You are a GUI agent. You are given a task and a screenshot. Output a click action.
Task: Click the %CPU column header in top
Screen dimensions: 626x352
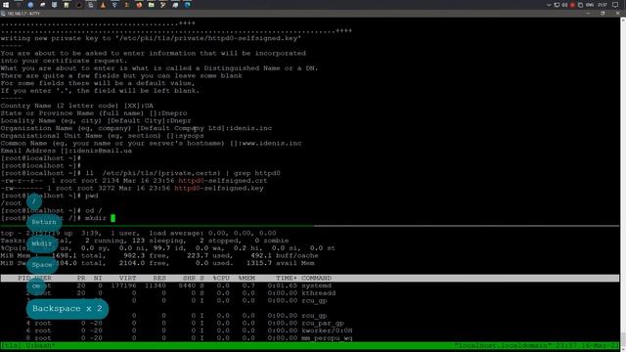(221, 278)
